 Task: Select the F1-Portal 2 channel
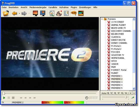point(116,49)
